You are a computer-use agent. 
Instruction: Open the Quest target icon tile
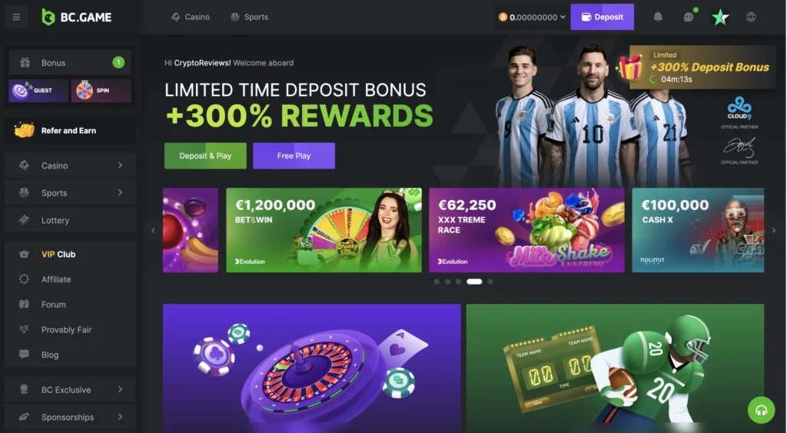pos(38,91)
